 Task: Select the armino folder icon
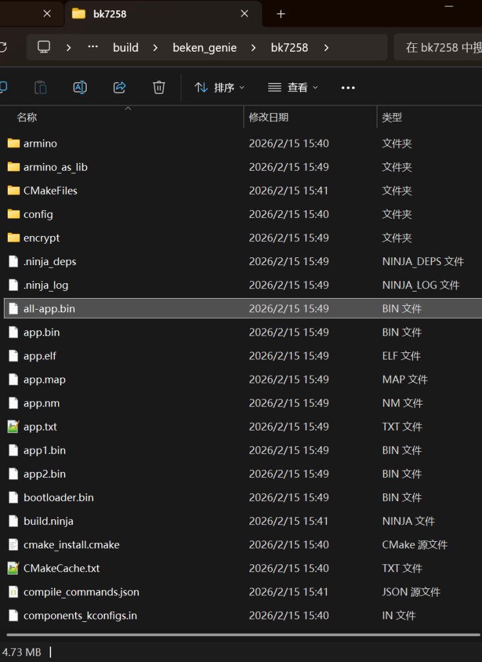coord(14,143)
